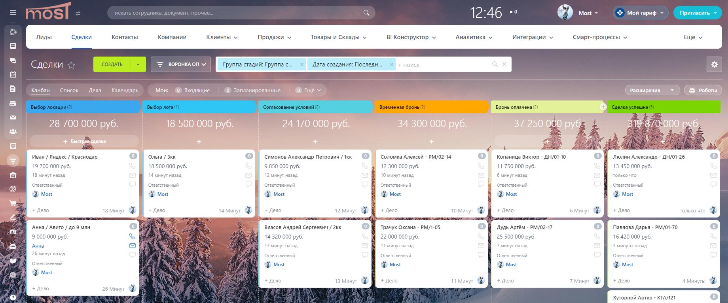Click the Выбор лота stage color header
This screenshot has width=728, height=303.
(199, 107)
